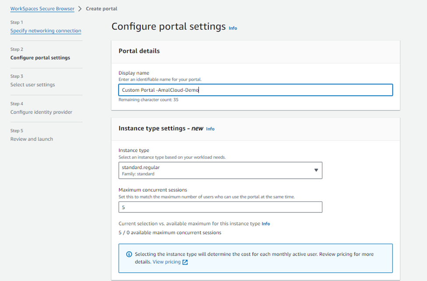Click the Display name text field
Viewport: 427px width, 281px height.
click(x=256, y=90)
